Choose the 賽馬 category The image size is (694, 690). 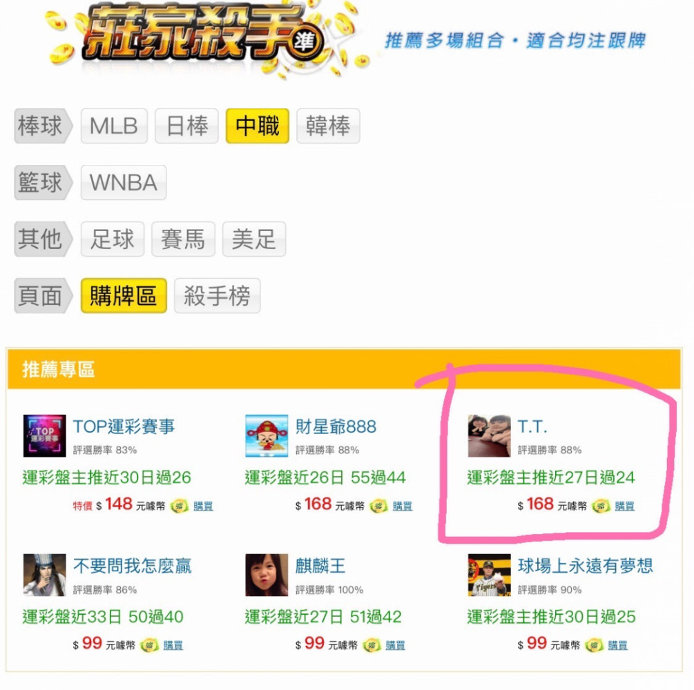[x=183, y=239]
